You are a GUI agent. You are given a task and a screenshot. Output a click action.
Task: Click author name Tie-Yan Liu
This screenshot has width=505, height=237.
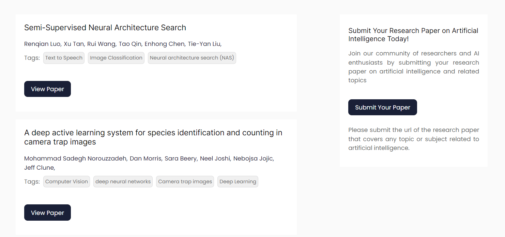[x=204, y=44]
